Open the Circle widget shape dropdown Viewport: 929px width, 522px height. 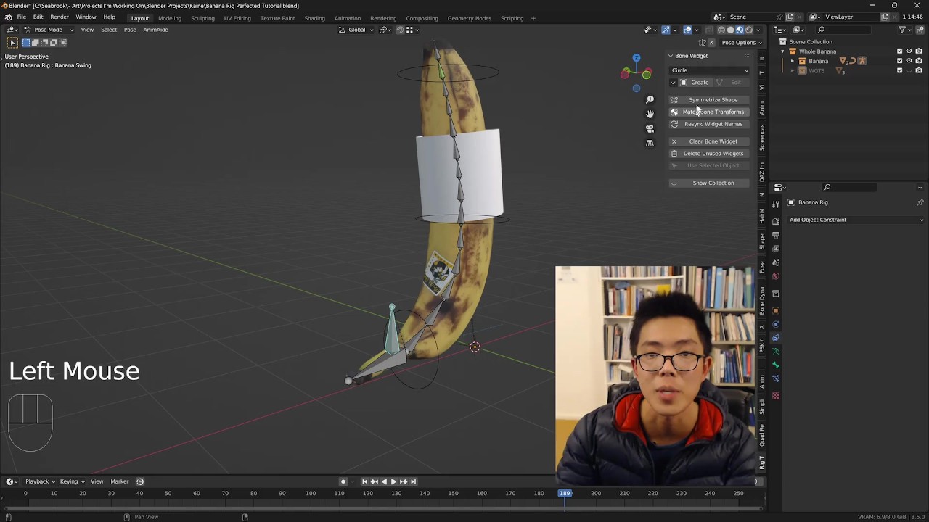709,70
